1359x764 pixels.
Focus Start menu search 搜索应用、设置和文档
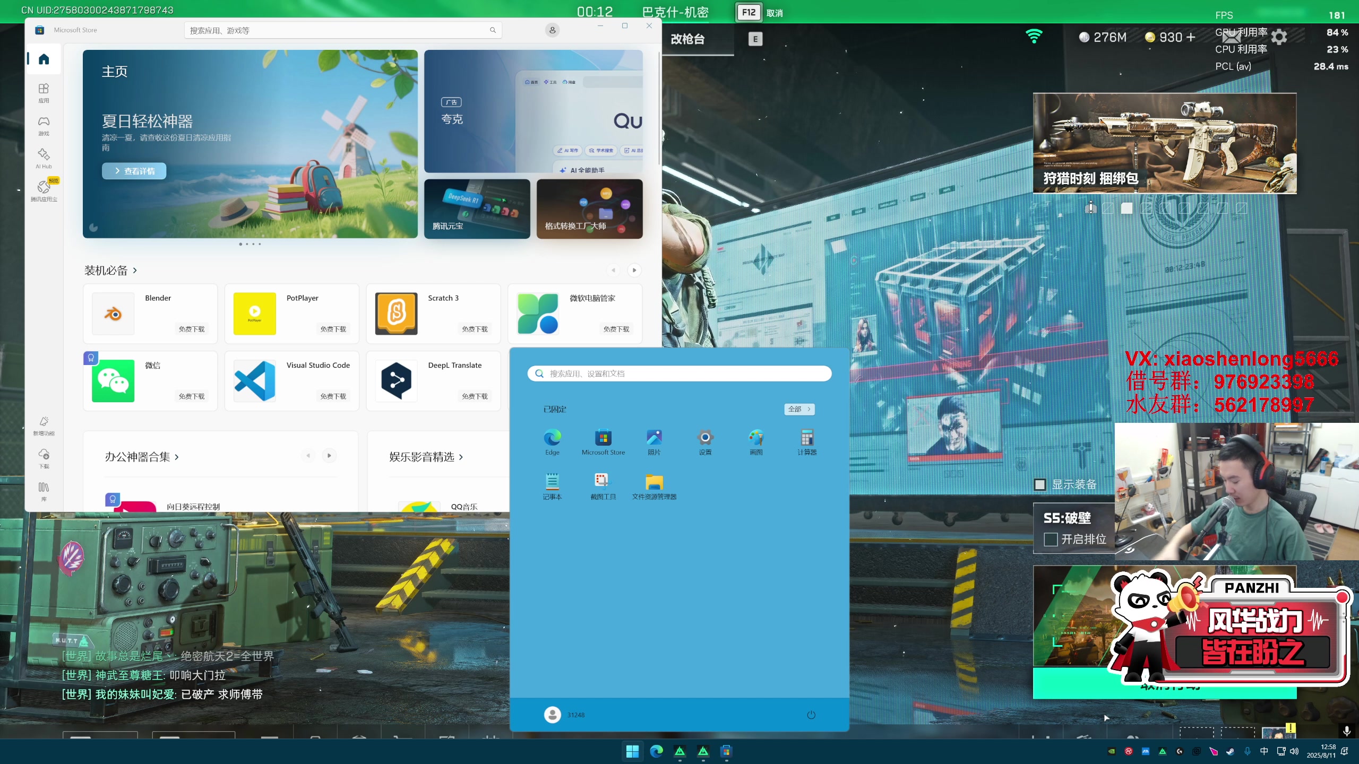point(679,374)
